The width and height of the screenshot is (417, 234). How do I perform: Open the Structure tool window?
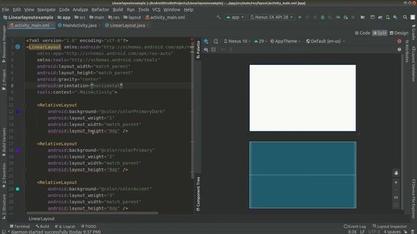[x=4, y=207]
